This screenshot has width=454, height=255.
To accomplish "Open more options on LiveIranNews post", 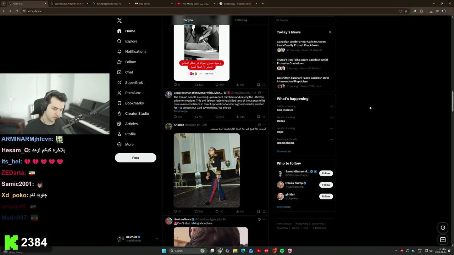I will (264, 220).
